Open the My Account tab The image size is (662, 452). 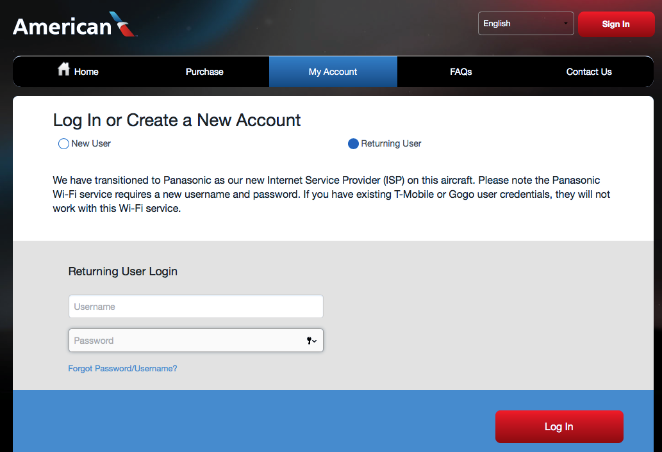click(x=333, y=72)
